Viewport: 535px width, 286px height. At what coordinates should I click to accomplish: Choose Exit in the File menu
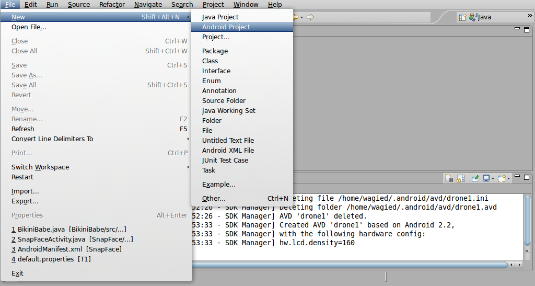click(x=96, y=273)
